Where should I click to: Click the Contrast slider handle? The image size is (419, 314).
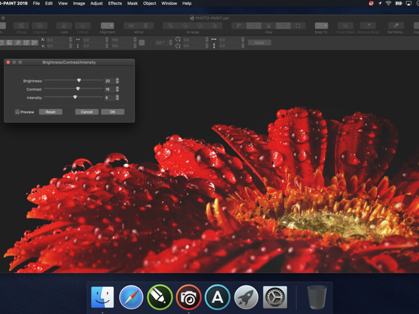[x=78, y=89]
